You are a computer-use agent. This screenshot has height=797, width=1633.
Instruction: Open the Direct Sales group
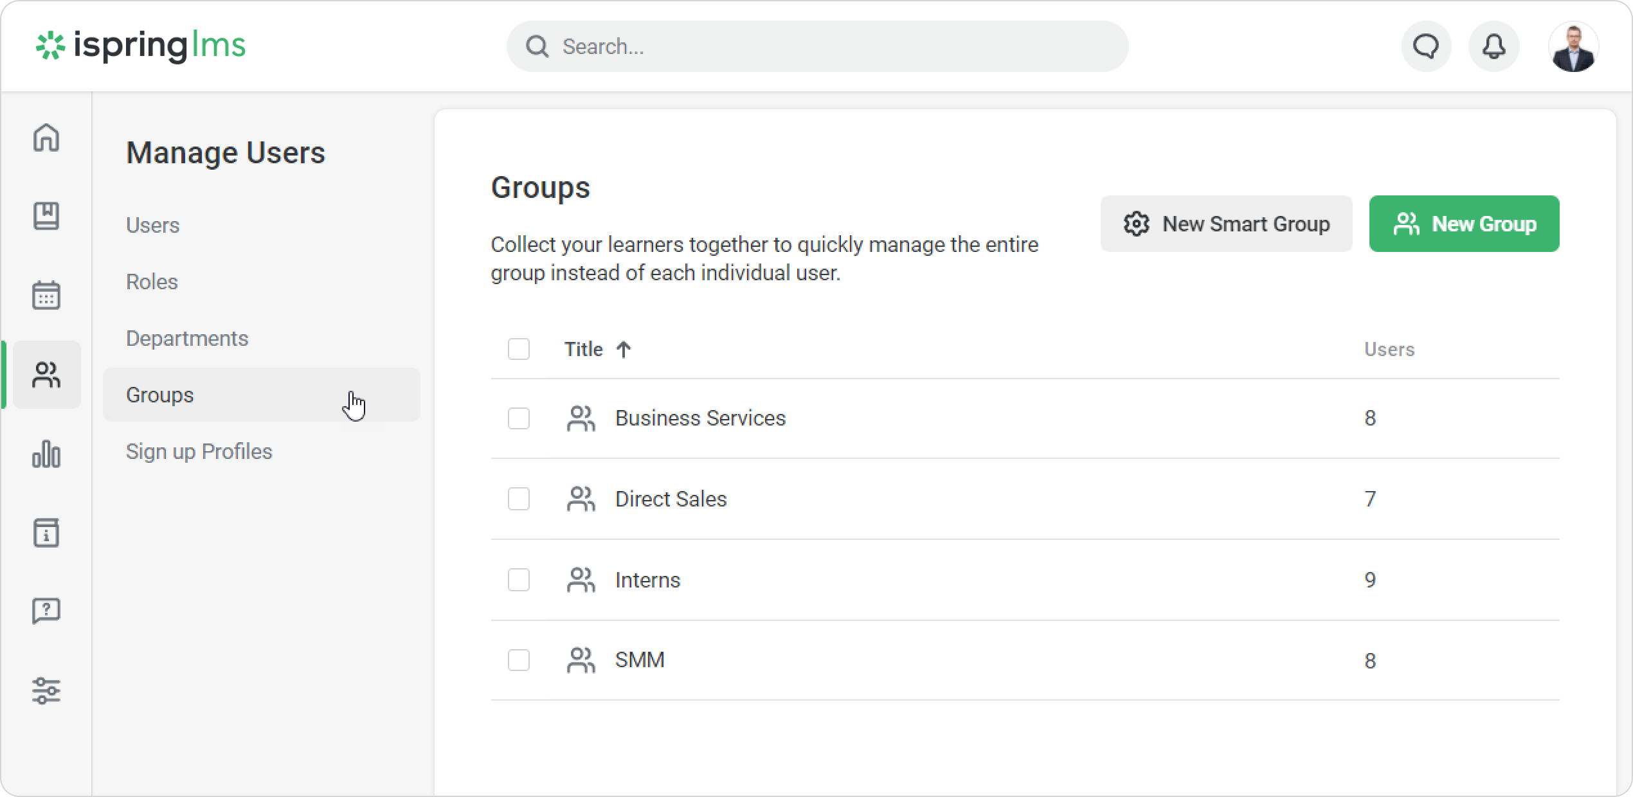point(671,499)
